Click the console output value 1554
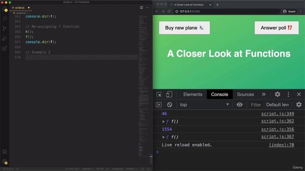This screenshot has width=305, height=171. tap(167, 129)
